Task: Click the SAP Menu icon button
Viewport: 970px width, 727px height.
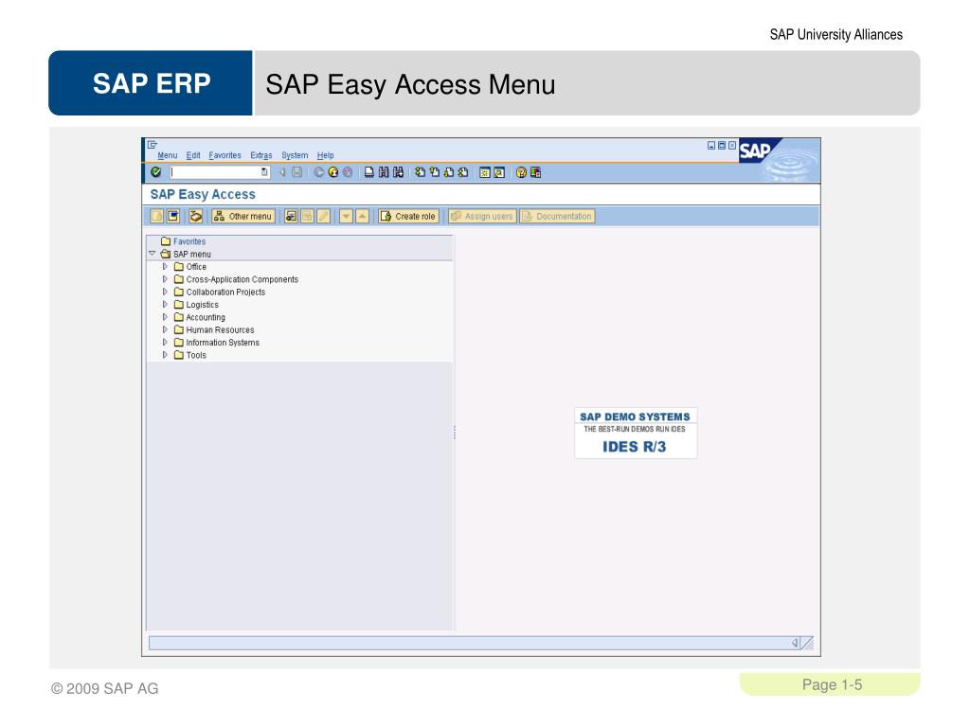Action: 173,217
